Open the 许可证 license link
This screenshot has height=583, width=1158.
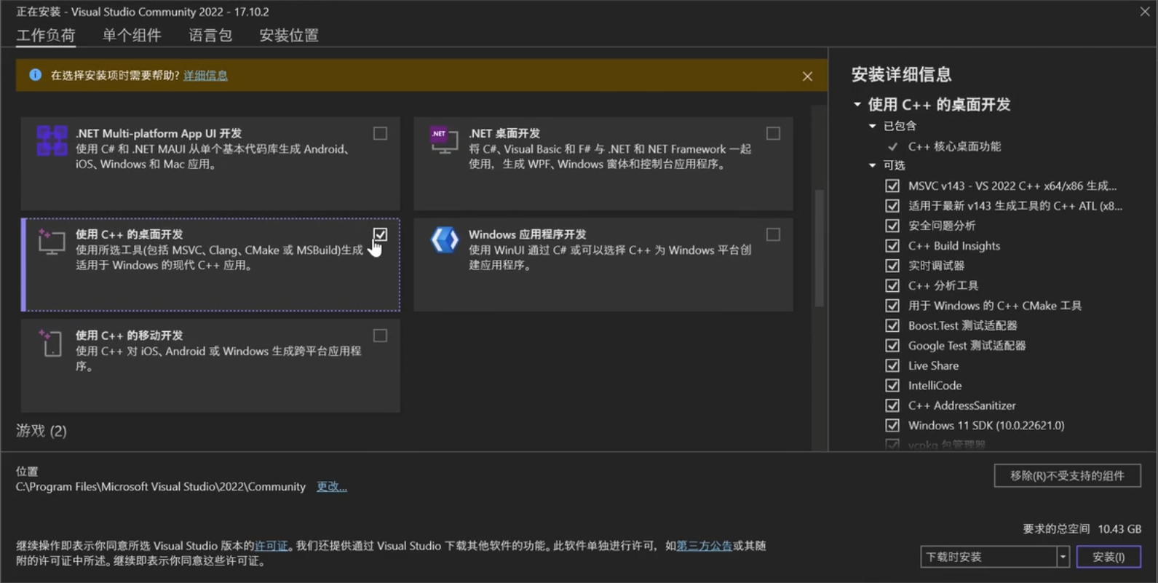[271, 546]
